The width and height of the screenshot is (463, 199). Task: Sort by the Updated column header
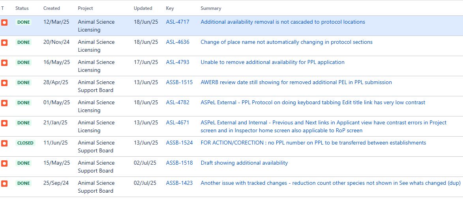click(143, 8)
